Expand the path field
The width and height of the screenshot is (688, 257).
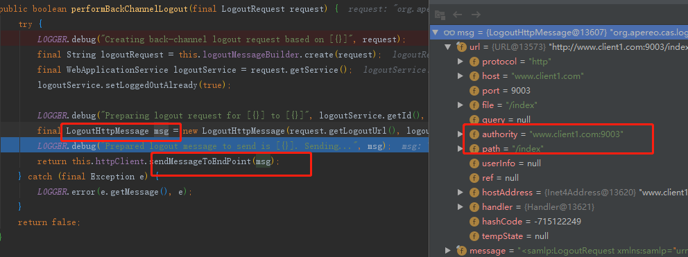point(461,149)
